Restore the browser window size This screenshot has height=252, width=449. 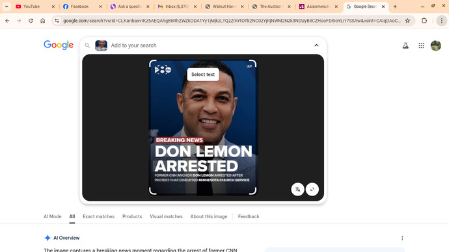coord(433,6)
